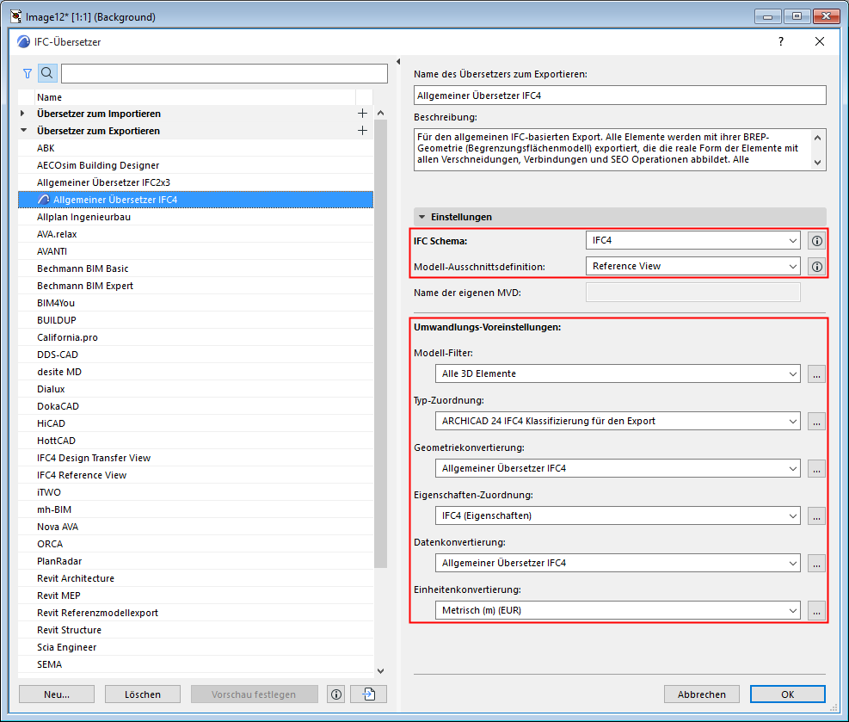Open info for Modell-Ausschnittsdefinition
Image resolution: width=849 pixels, height=722 pixels.
tap(816, 267)
